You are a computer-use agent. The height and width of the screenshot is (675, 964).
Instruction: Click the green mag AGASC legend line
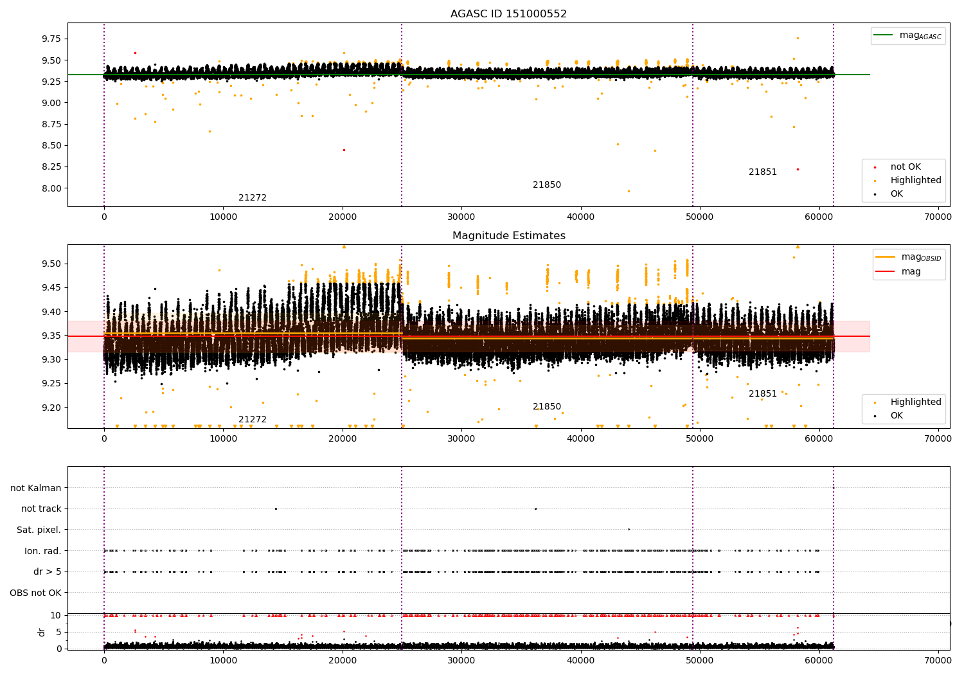pos(885,35)
